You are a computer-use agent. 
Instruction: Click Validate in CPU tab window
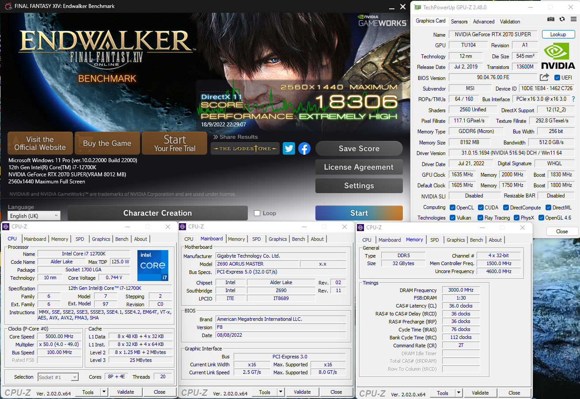point(125,392)
